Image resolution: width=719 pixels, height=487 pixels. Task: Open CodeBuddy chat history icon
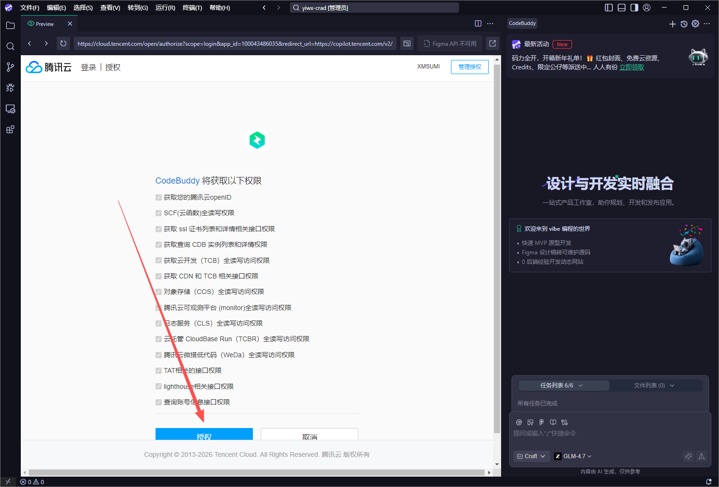click(684, 24)
